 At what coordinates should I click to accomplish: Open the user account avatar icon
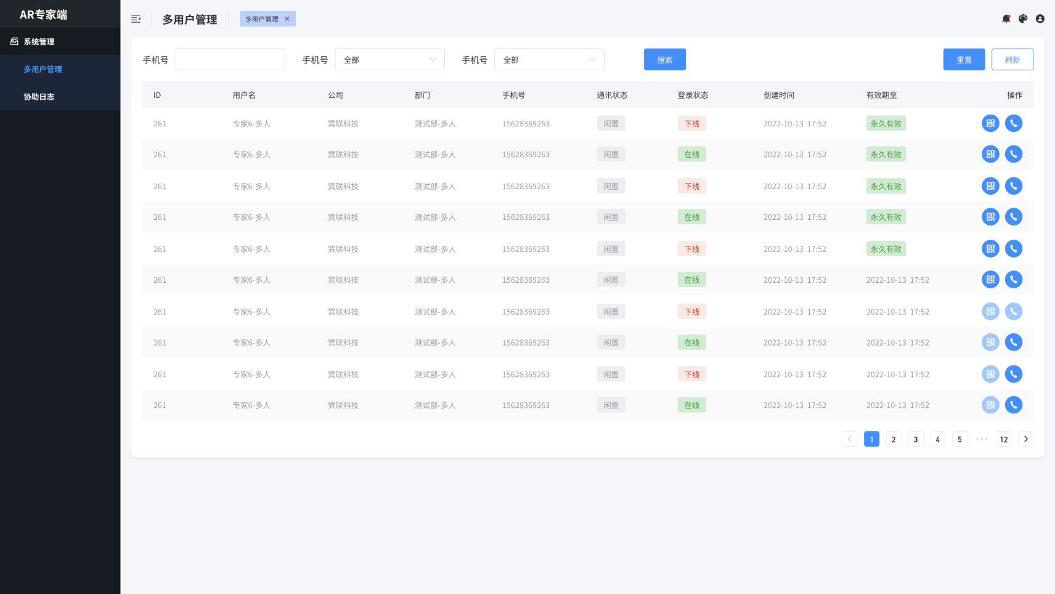click(x=1040, y=19)
